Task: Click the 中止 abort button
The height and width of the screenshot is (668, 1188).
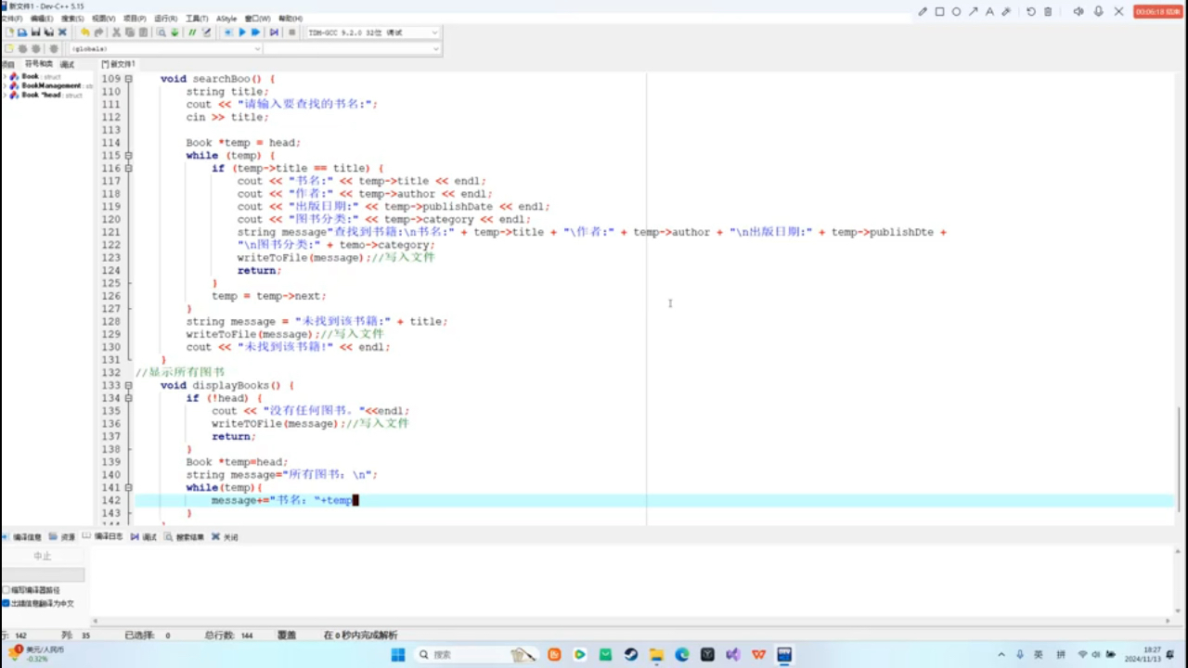Action: click(x=43, y=556)
